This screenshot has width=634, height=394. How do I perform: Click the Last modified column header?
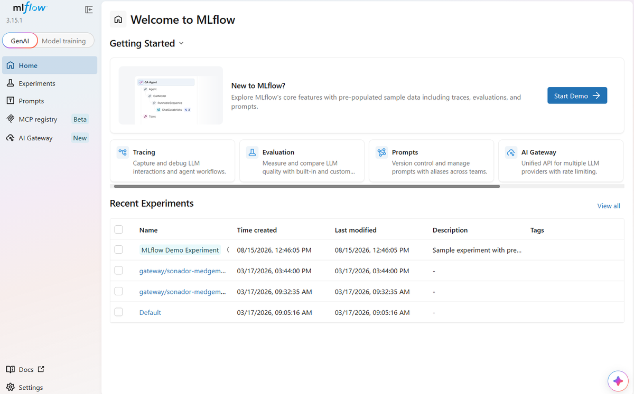[356, 230]
